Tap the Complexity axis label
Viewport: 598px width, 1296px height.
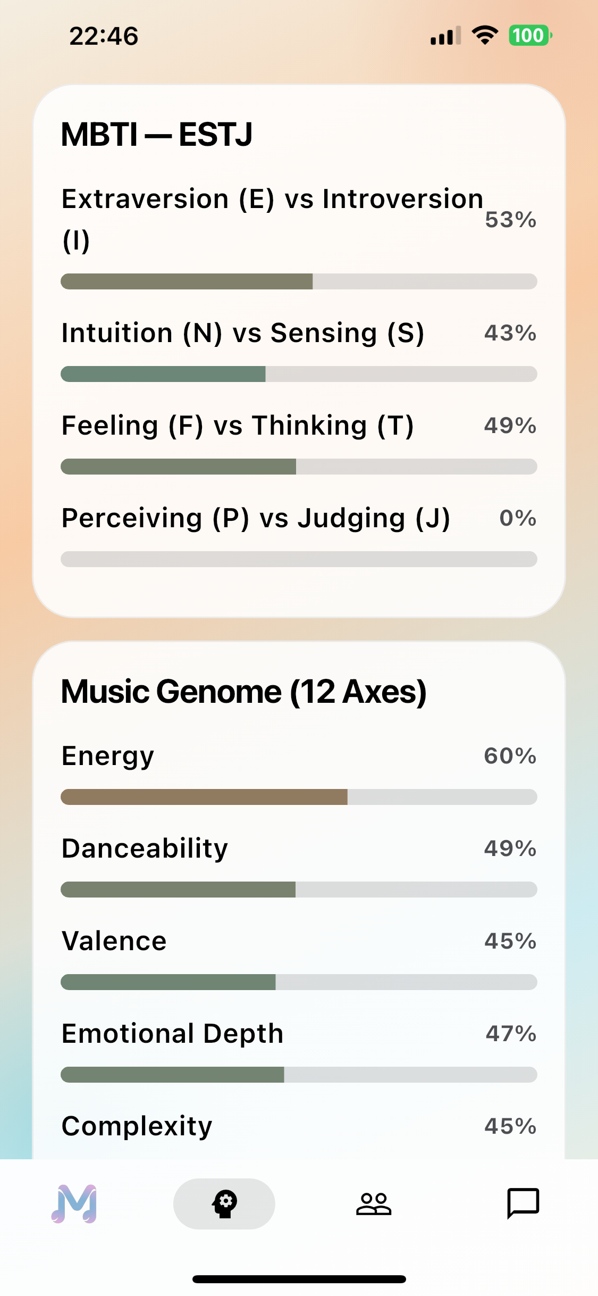coord(137,1126)
